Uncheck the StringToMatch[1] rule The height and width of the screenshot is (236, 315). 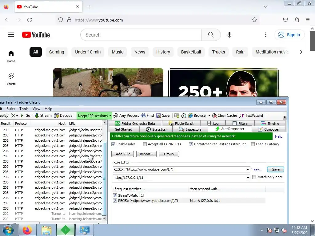(x=115, y=195)
